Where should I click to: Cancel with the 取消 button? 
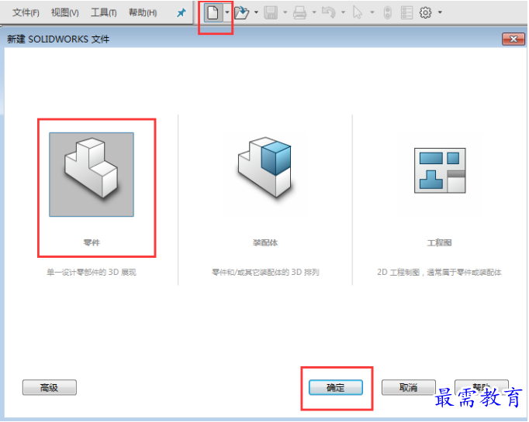[x=409, y=388]
